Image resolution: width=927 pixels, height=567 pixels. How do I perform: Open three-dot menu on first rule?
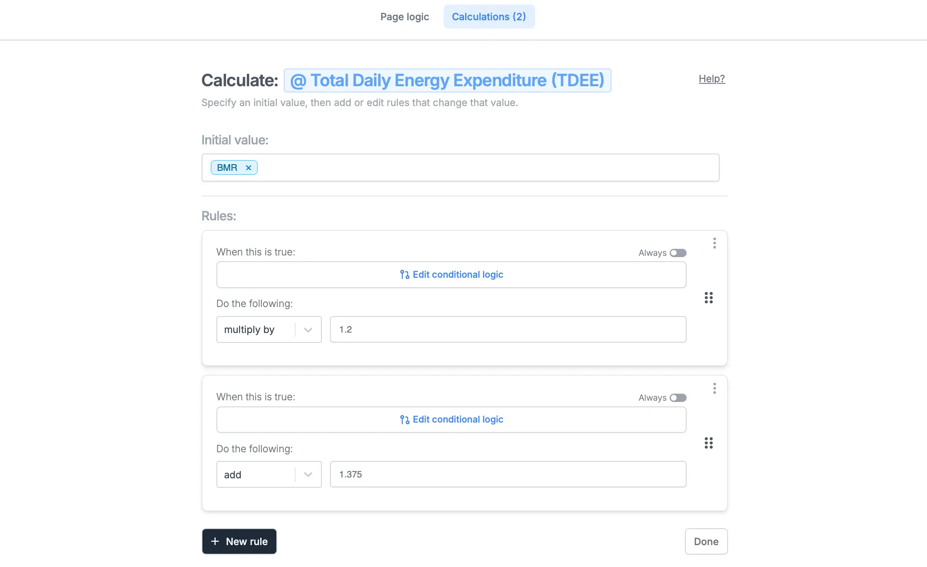pos(714,243)
